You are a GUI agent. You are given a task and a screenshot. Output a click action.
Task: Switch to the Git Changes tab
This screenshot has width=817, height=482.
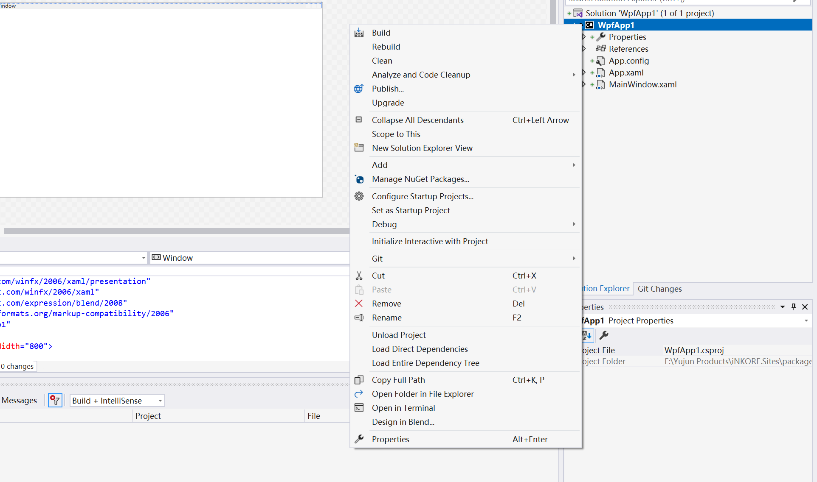tap(659, 289)
